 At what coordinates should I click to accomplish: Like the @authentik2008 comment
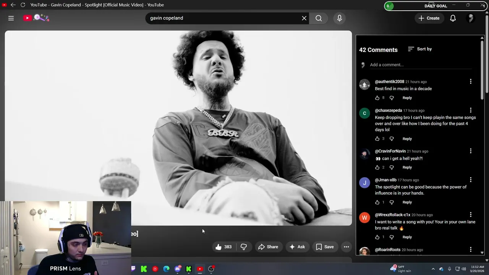[377, 98]
